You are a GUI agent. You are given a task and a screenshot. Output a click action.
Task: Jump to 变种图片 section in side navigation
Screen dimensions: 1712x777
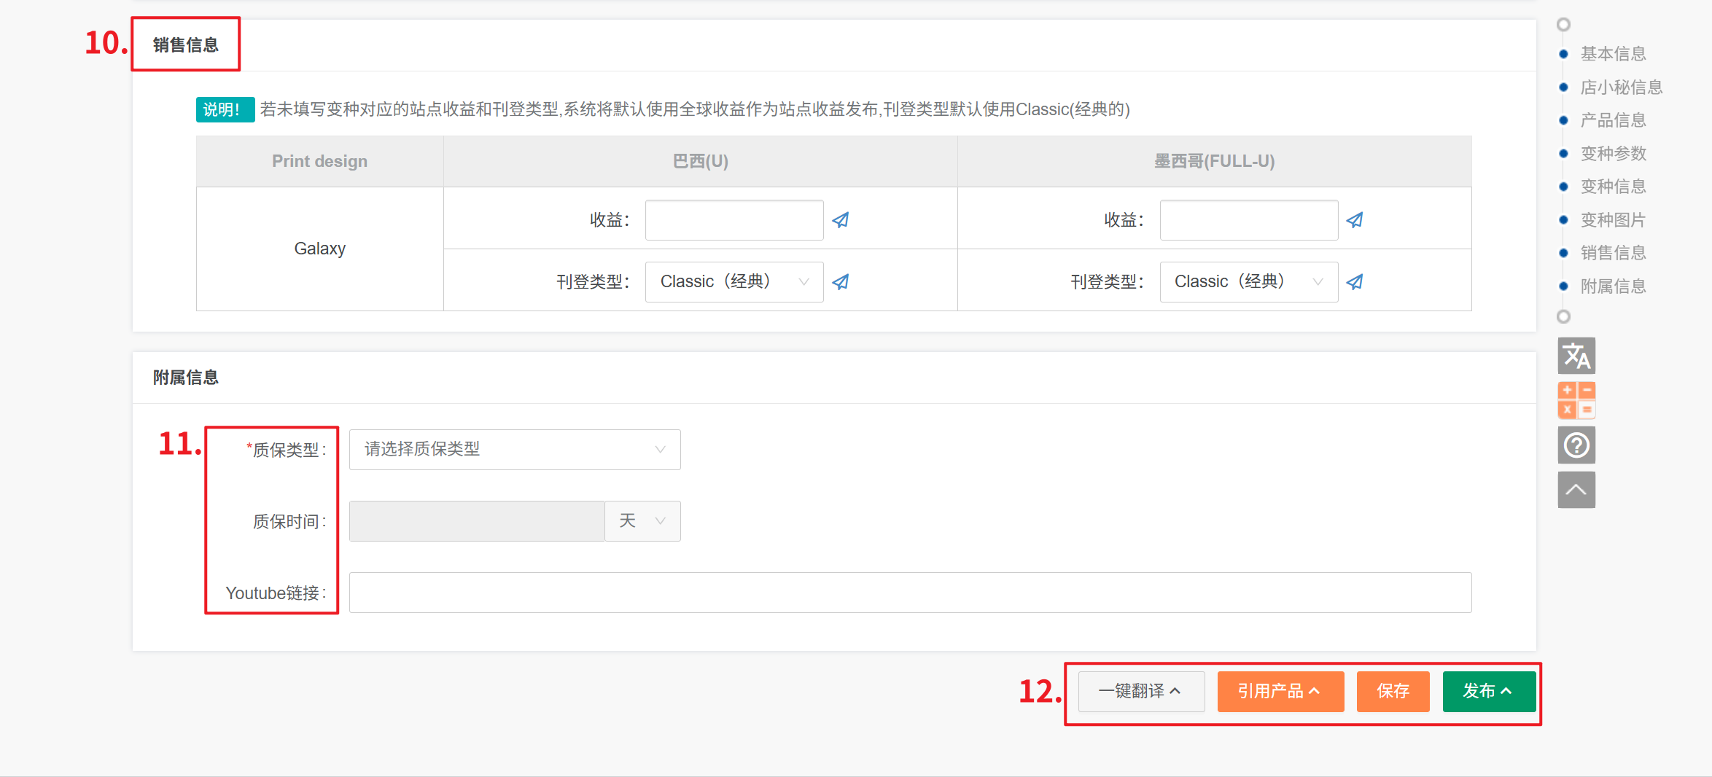pos(1612,220)
